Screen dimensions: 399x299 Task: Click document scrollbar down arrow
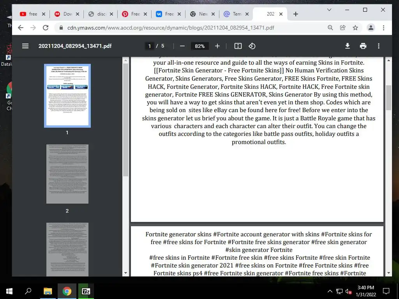pyautogui.click(x=388, y=273)
